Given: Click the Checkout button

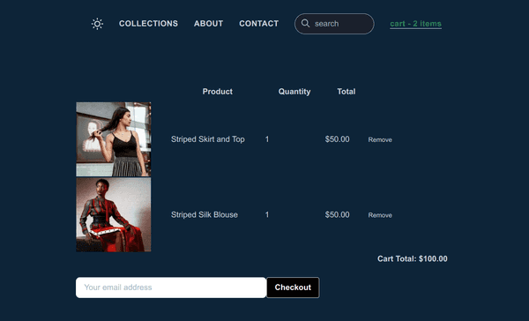Looking at the screenshot, I should (x=293, y=287).
